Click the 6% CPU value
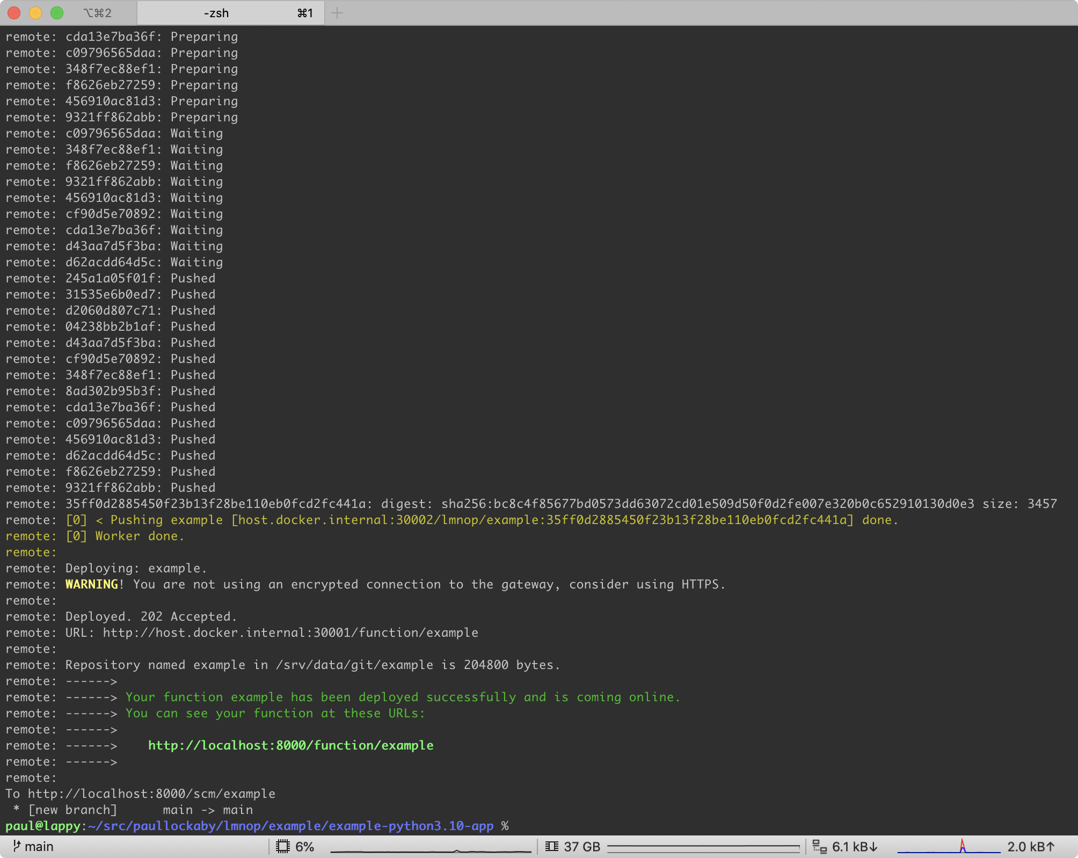Screen dimensions: 1078x858 click(x=304, y=847)
